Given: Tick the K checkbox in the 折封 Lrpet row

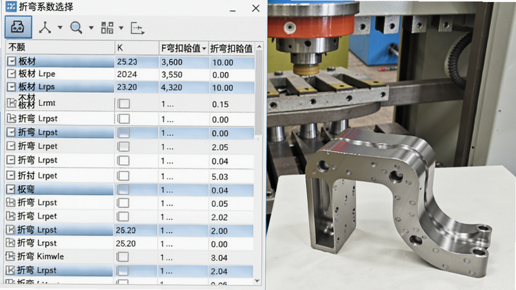Looking at the screenshot, I should tap(123, 175).
